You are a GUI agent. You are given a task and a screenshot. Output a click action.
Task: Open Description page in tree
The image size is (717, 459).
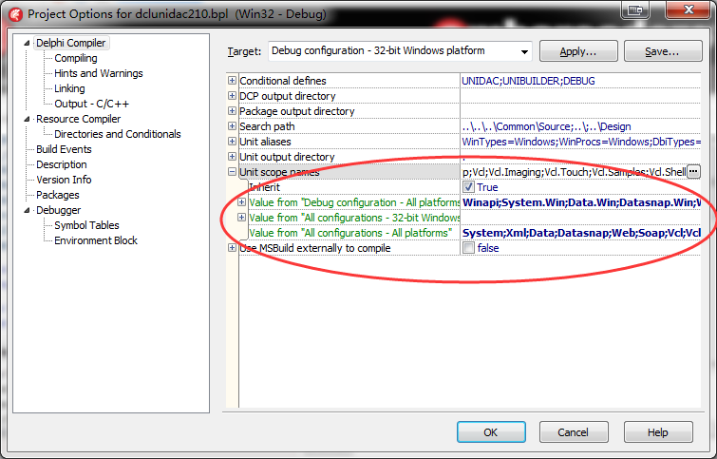coord(62,164)
